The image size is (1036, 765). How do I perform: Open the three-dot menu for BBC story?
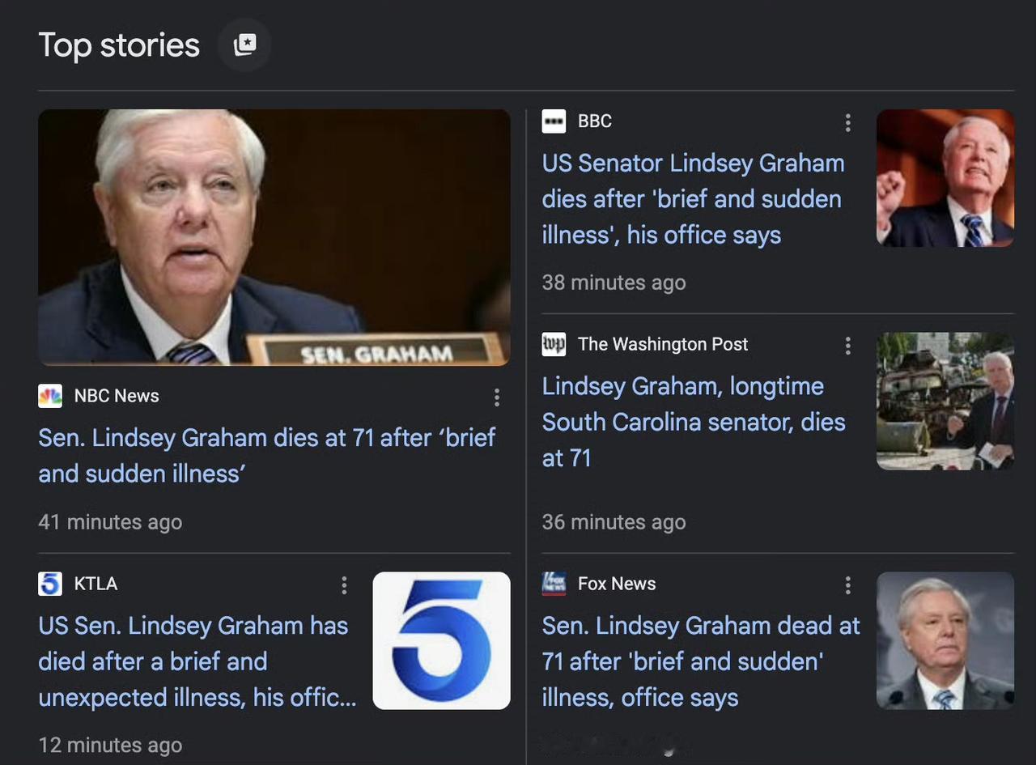pos(847,122)
